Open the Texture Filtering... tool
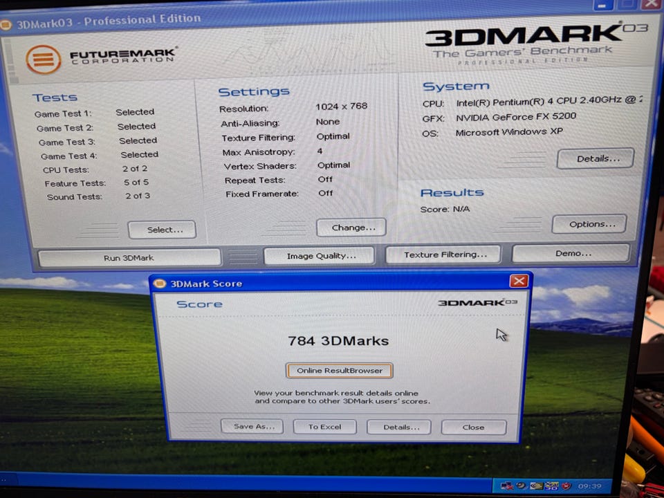The image size is (664, 498). point(443,255)
